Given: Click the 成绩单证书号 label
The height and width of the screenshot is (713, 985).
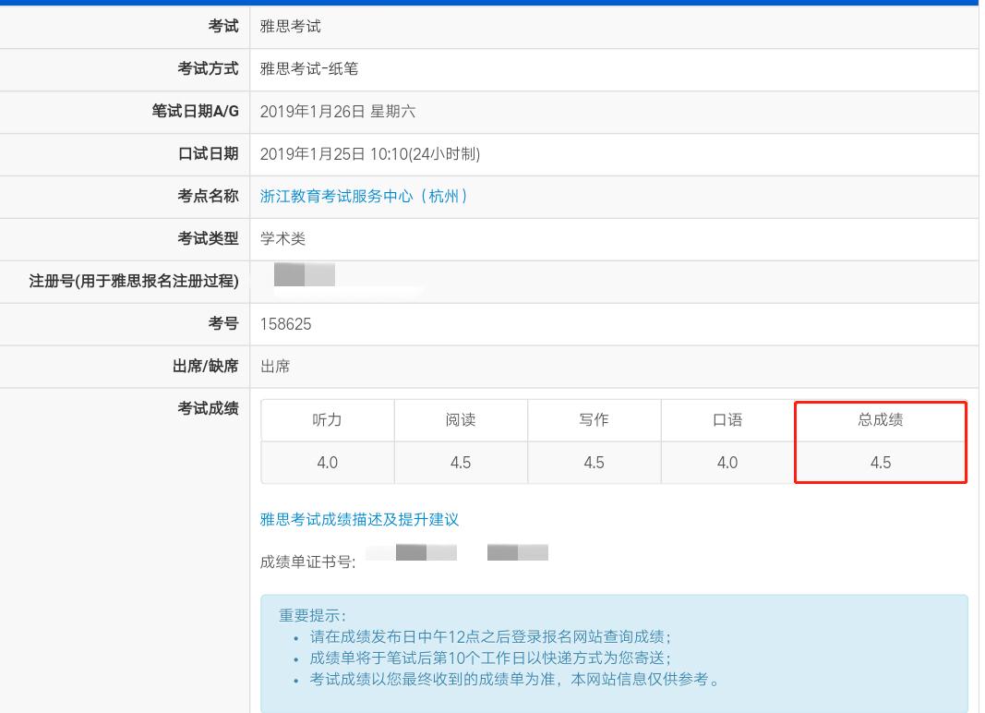Looking at the screenshot, I should pos(307,562).
